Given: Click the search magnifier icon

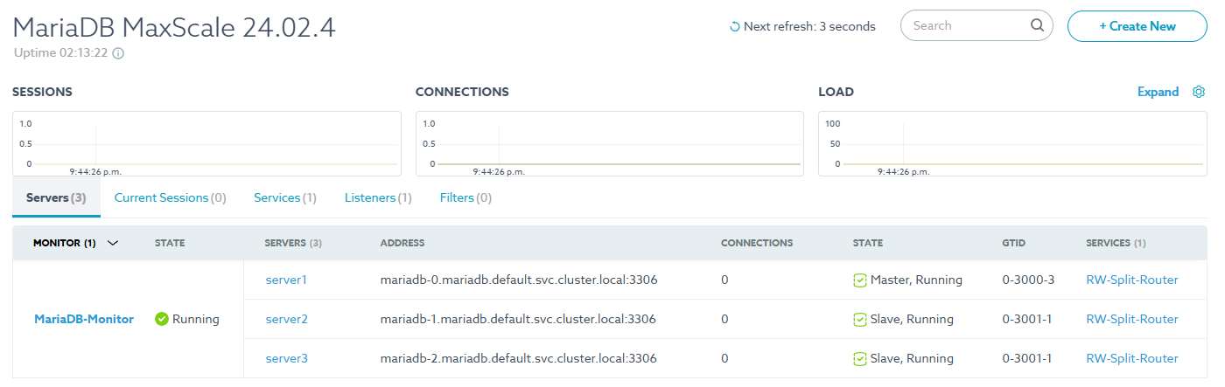Looking at the screenshot, I should click(1037, 25).
